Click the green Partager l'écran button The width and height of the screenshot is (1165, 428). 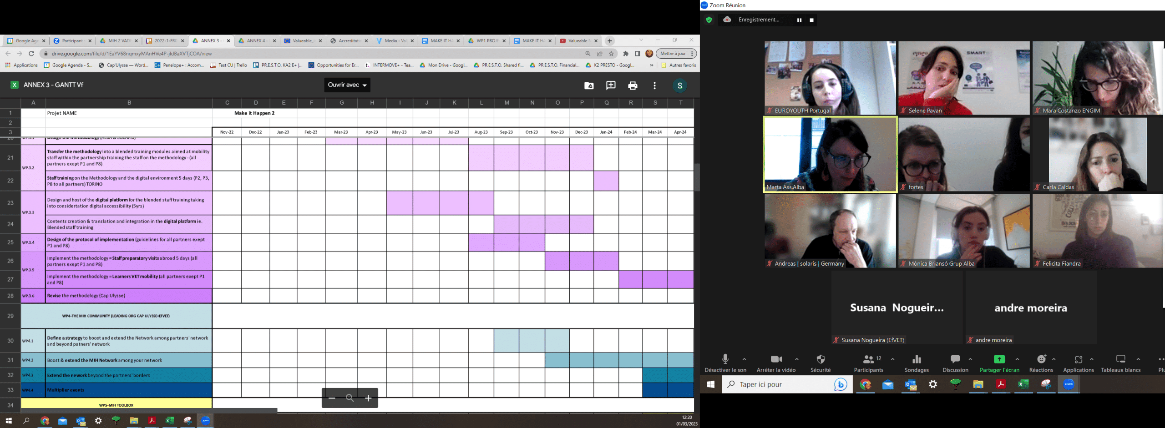[999, 363]
